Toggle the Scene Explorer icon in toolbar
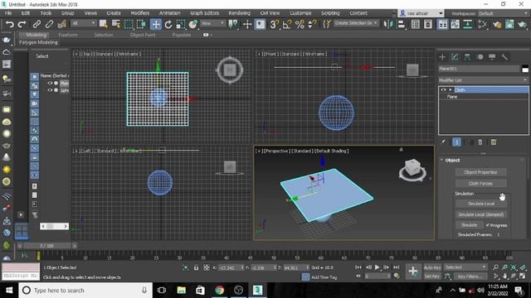This screenshot has width=531, height=298. 416,24
